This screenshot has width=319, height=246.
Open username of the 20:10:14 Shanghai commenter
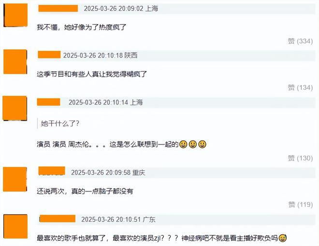(x=49, y=102)
